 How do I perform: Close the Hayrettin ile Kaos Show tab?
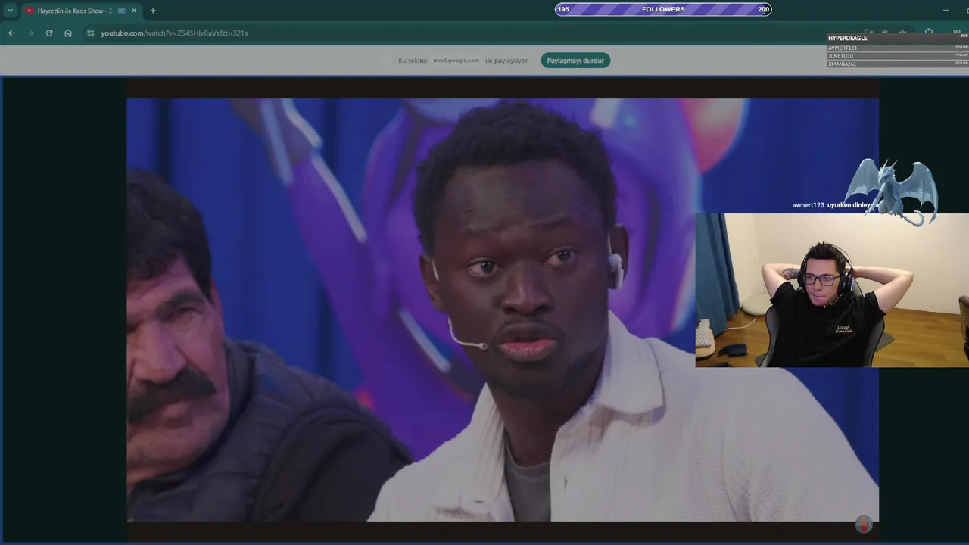(x=134, y=11)
